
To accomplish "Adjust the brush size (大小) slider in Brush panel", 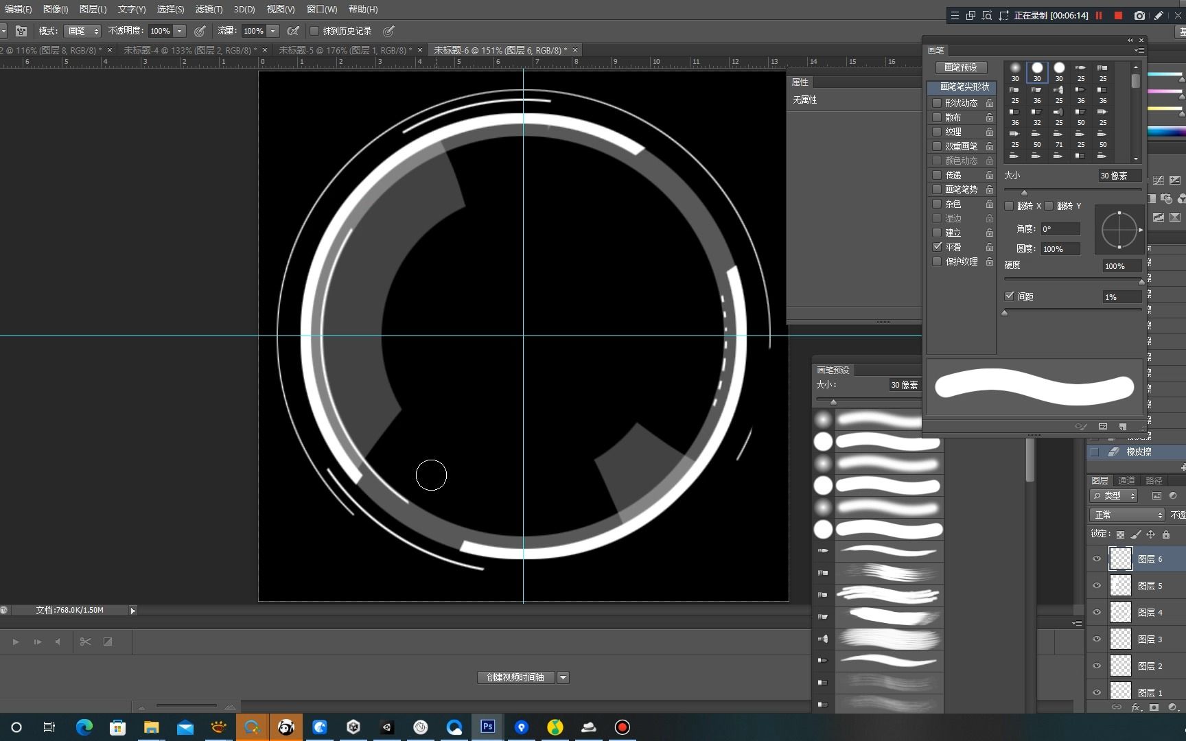I will click(1024, 191).
